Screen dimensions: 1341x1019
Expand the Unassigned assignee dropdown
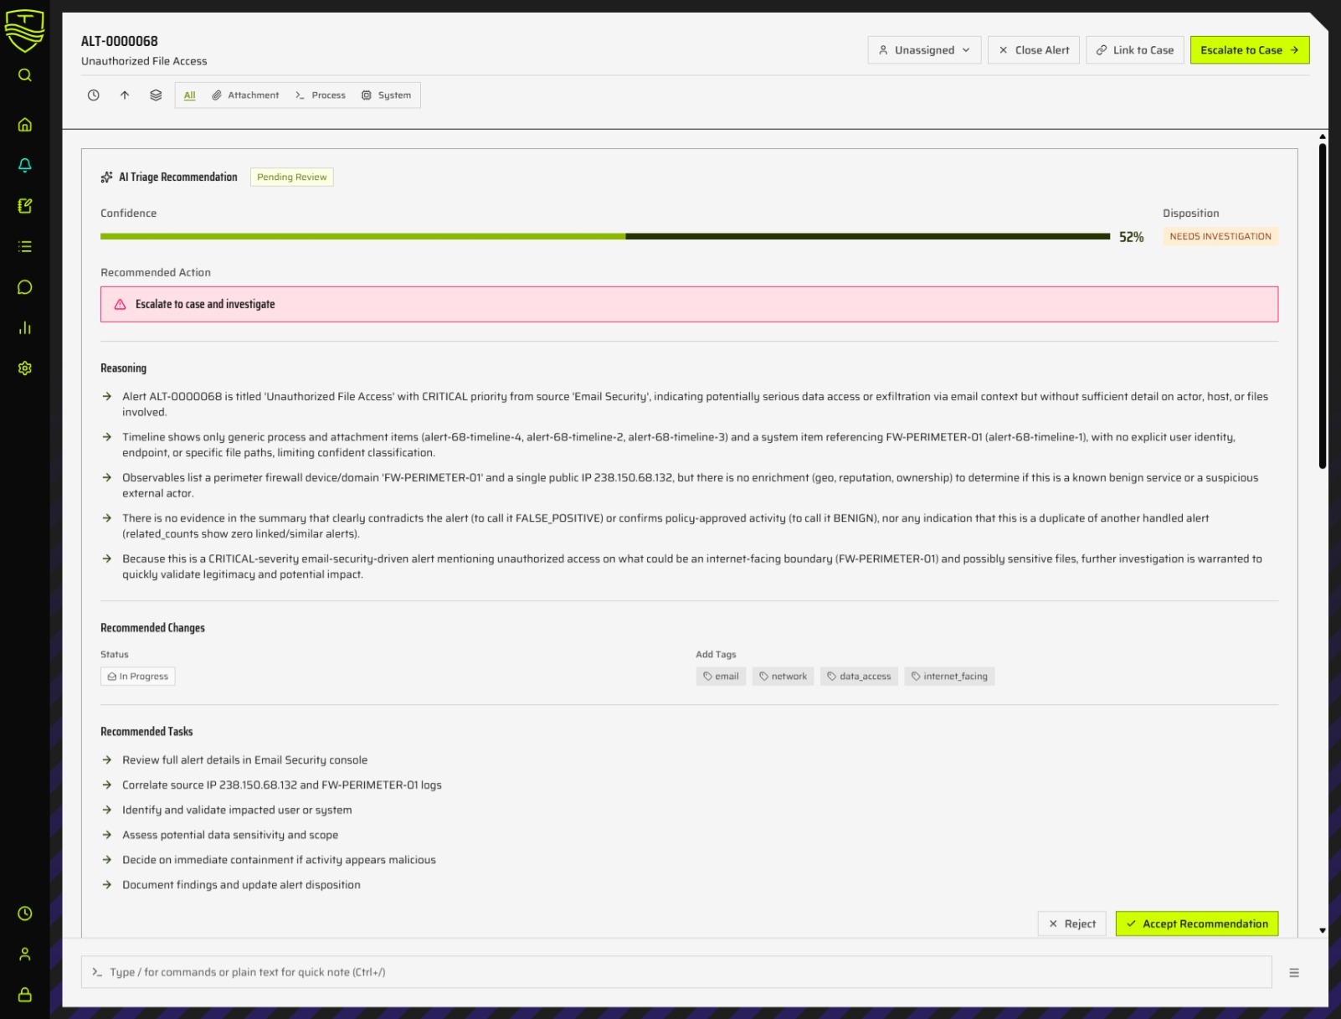(x=924, y=50)
